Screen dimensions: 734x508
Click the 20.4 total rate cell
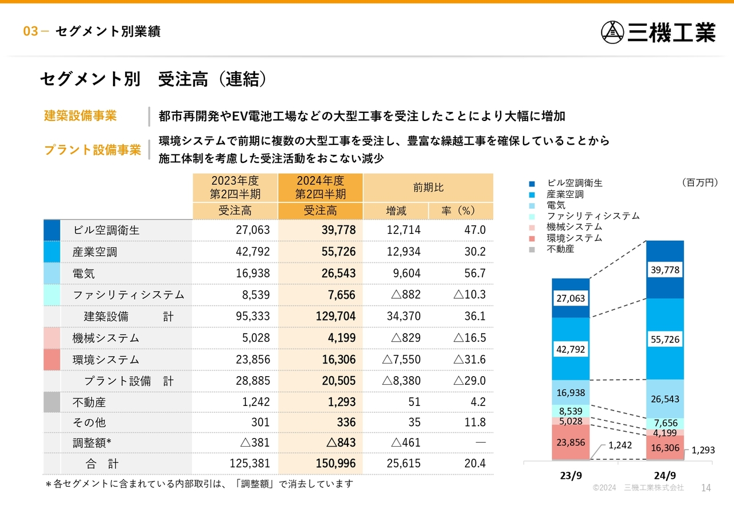475,464
